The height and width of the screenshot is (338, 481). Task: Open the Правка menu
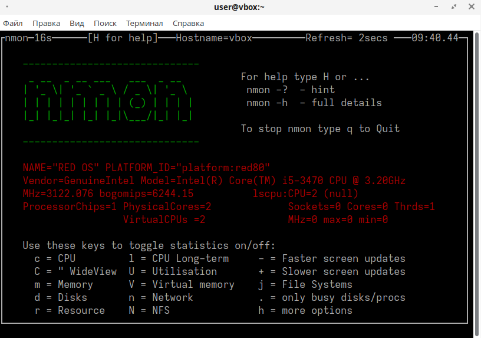pos(46,24)
